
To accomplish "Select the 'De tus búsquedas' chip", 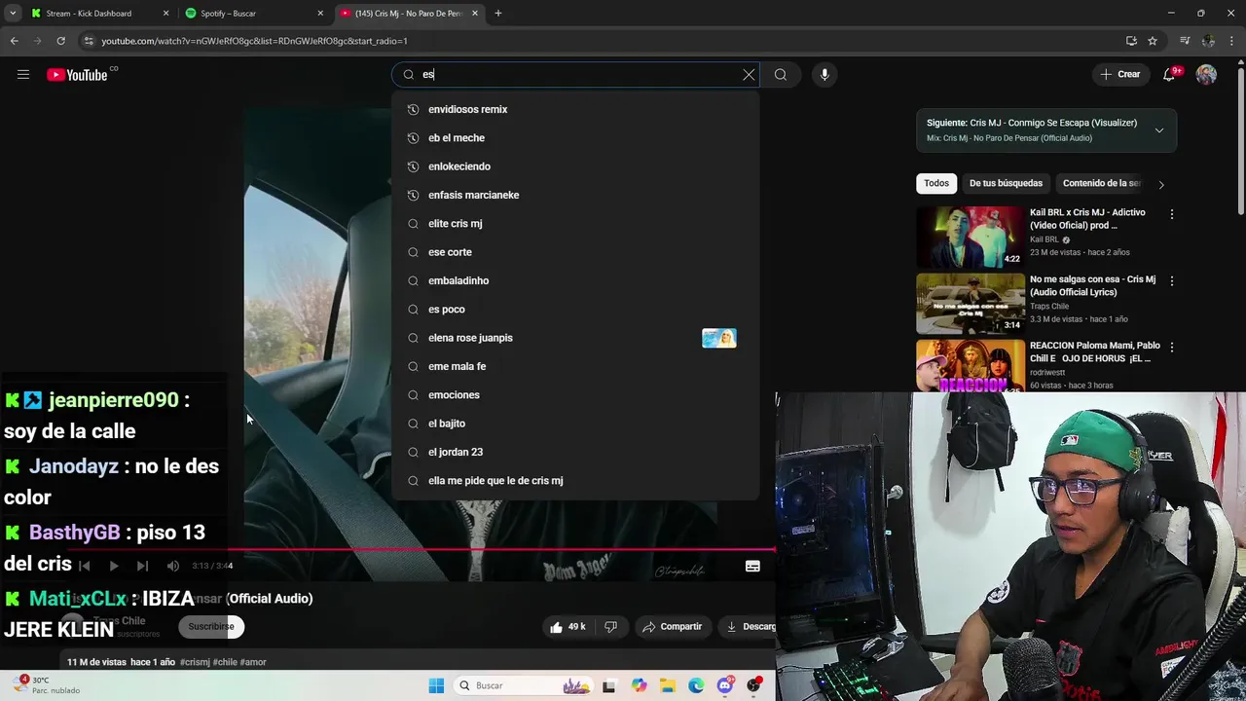I will pos(1006,183).
